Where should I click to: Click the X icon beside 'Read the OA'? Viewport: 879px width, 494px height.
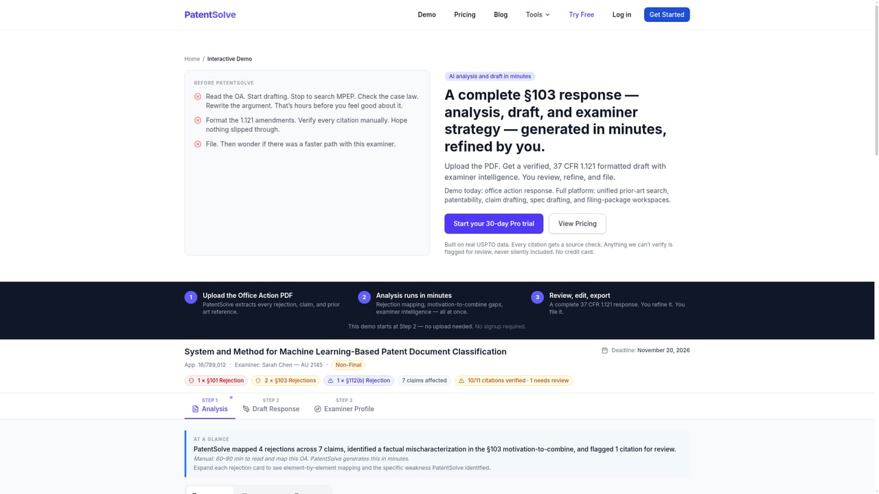(198, 97)
